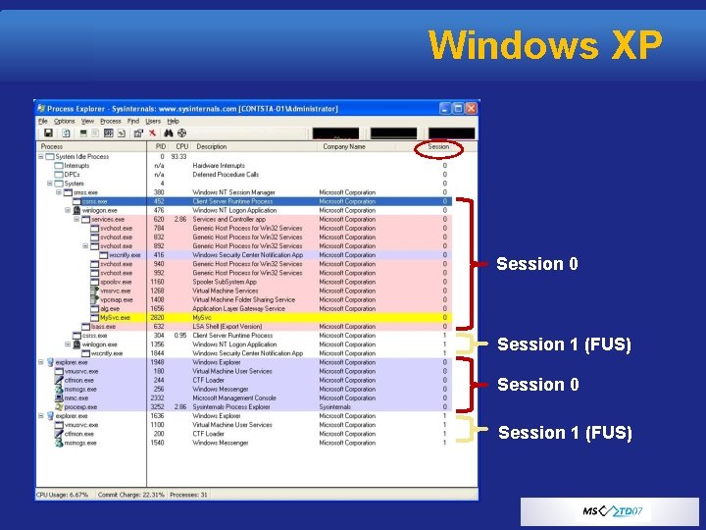Open the Process menu

point(110,122)
